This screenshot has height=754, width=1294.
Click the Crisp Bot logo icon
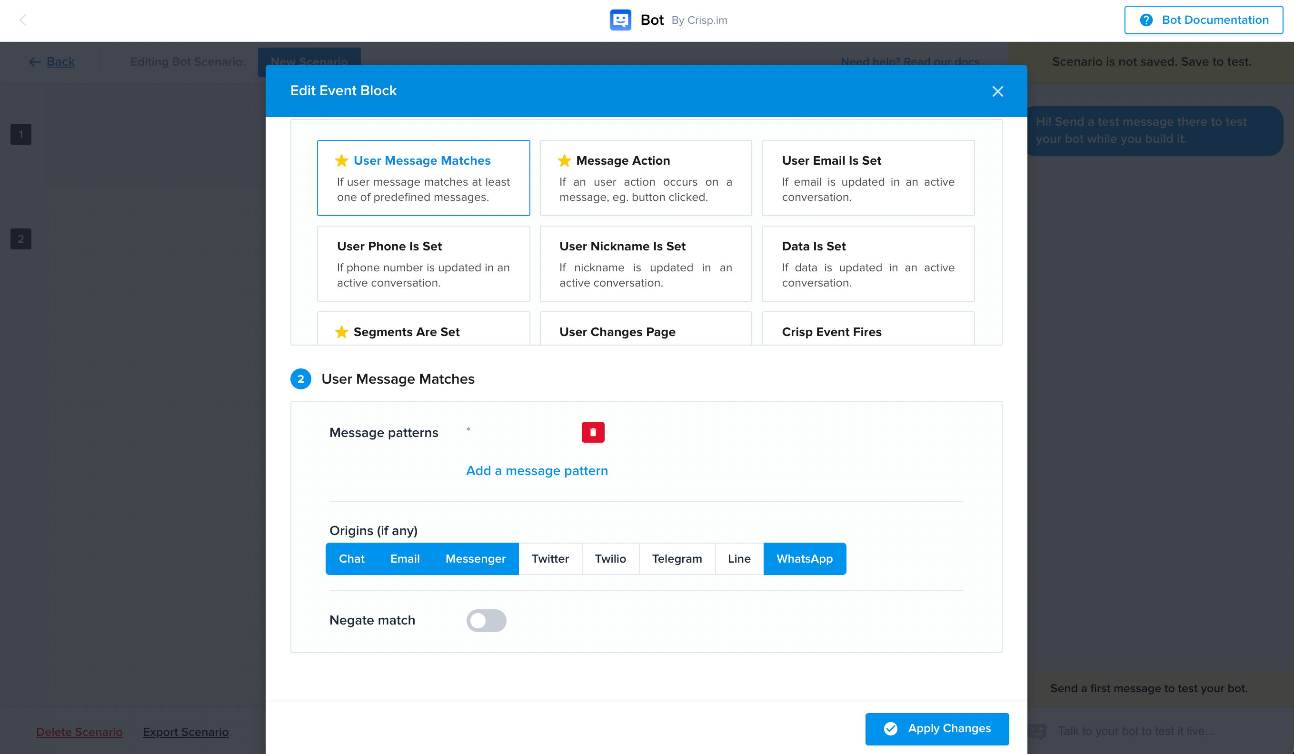click(620, 20)
